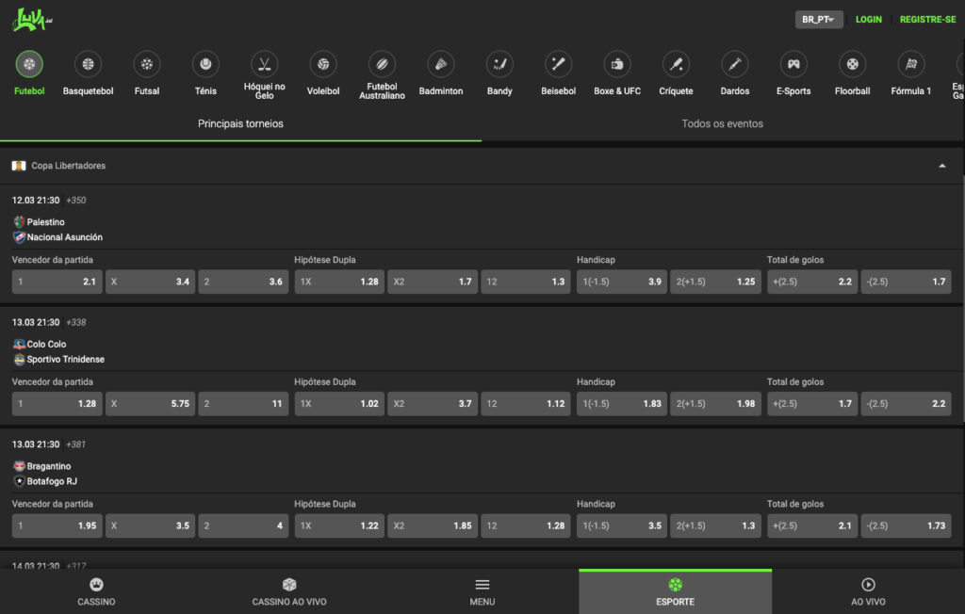Viewport: 965px width, 614px height.
Task: Choose under 2.5 goals at 1.73
Action: click(906, 526)
